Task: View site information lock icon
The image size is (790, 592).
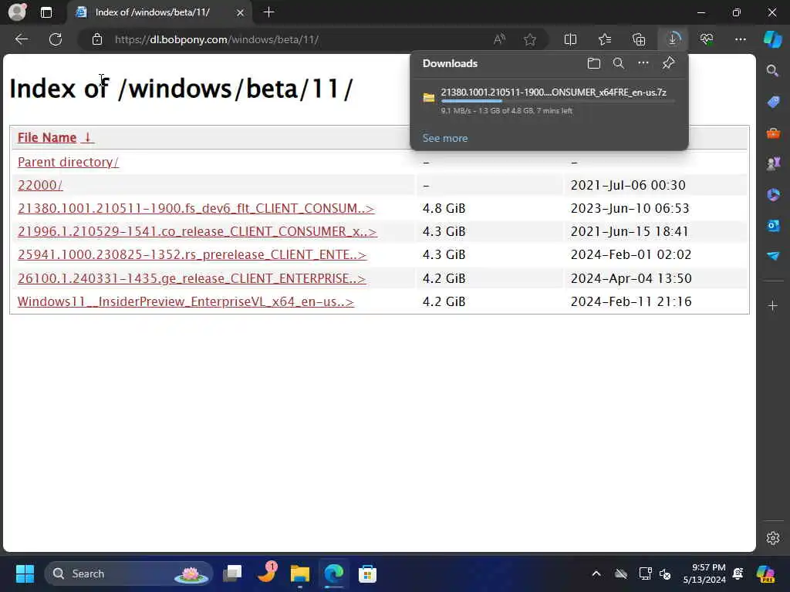Action: click(97, 39)
